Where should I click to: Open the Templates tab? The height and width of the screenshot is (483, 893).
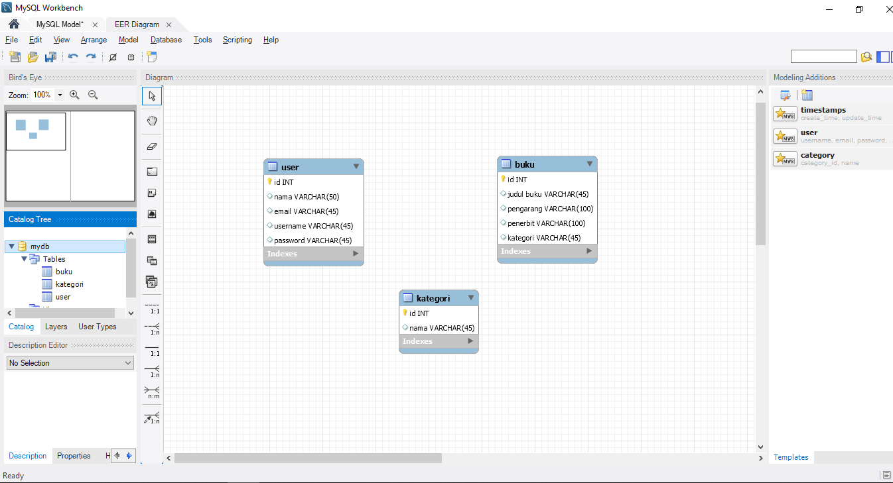tap(791, 457)
